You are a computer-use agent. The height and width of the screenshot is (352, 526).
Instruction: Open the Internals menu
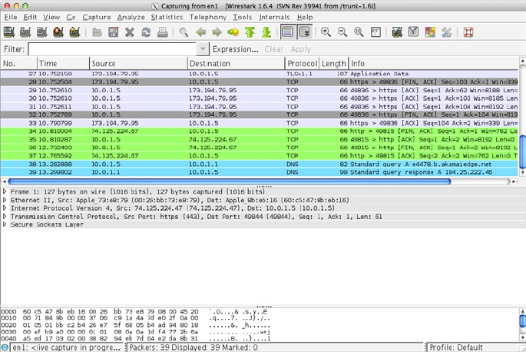[x=274, y=17]
